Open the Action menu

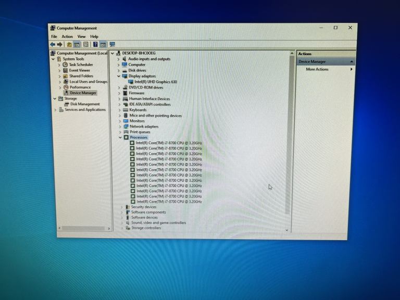pyautogui.click(x=67, y=36)
